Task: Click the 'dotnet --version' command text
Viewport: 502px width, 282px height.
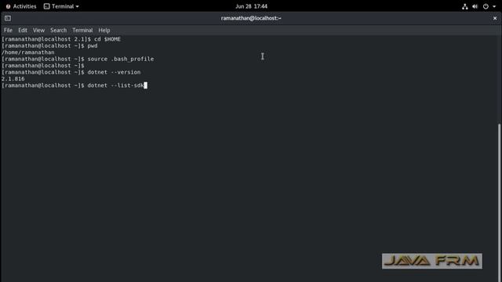Action: pos(114,72)
